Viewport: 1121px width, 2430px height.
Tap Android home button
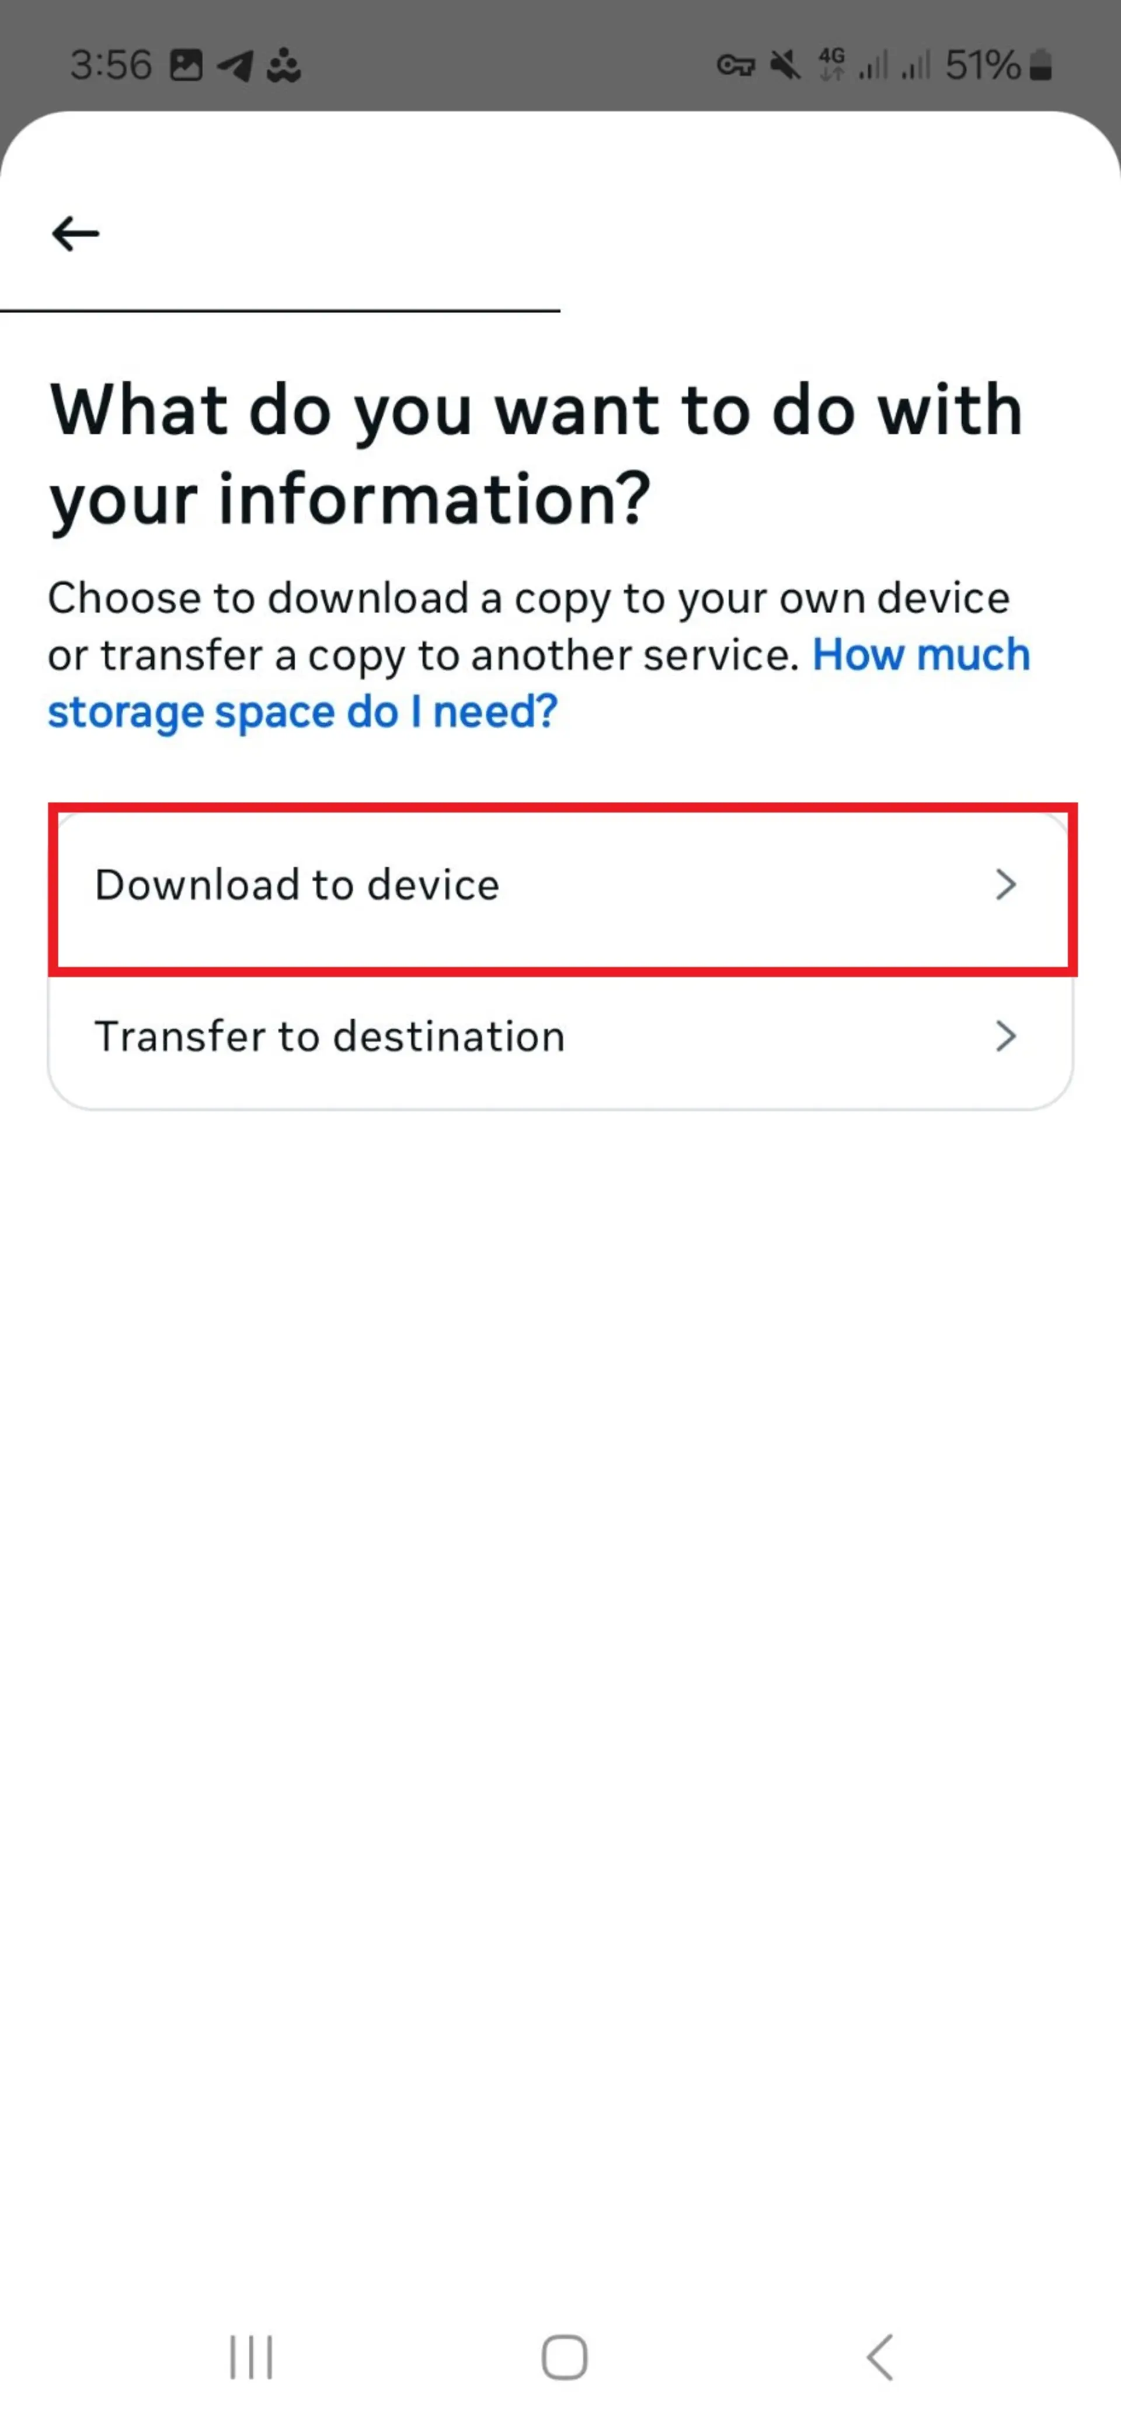[x=565, y=2358]
